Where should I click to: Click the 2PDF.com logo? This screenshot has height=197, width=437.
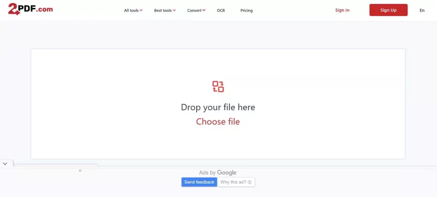[x=30, y=9]
